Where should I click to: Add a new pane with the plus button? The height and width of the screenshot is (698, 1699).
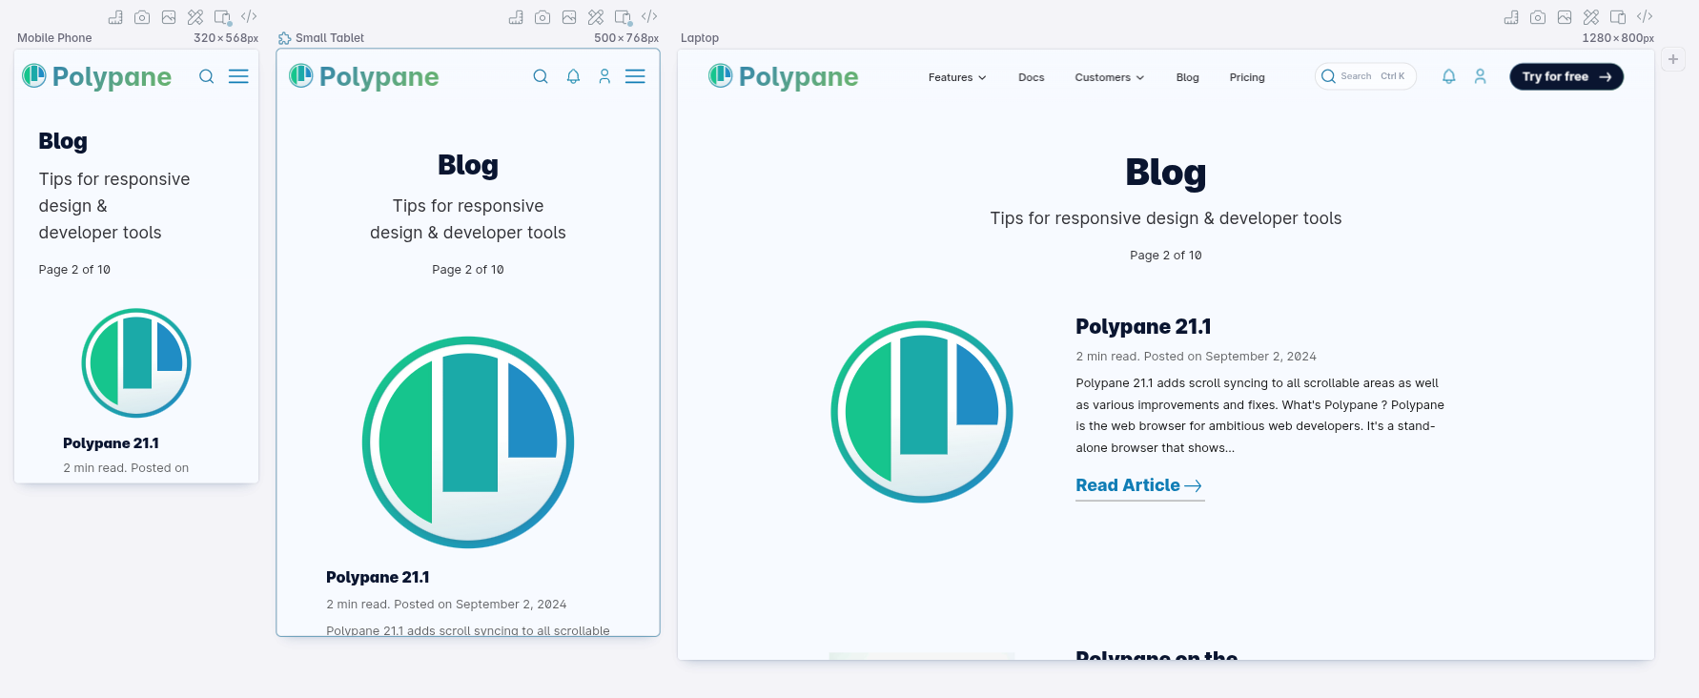(x=1673, y=59)
